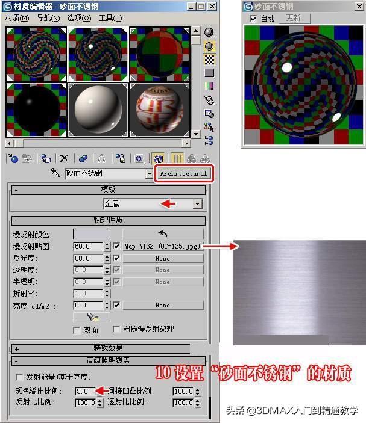
Task: Toggle the 双面 (two-sided) checkbox
Action: coord(77,330)
